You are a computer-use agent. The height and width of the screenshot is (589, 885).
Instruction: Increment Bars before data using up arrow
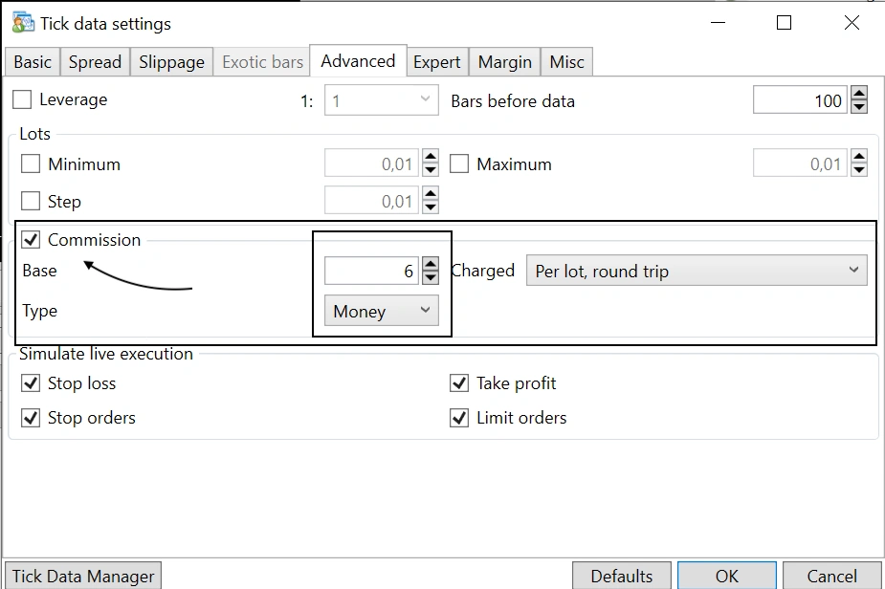coord(858,94)
